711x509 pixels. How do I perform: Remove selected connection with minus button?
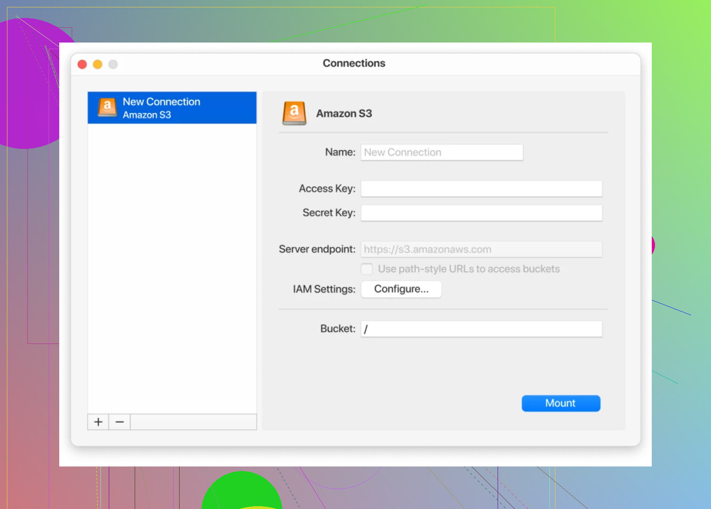coord(119,422)
